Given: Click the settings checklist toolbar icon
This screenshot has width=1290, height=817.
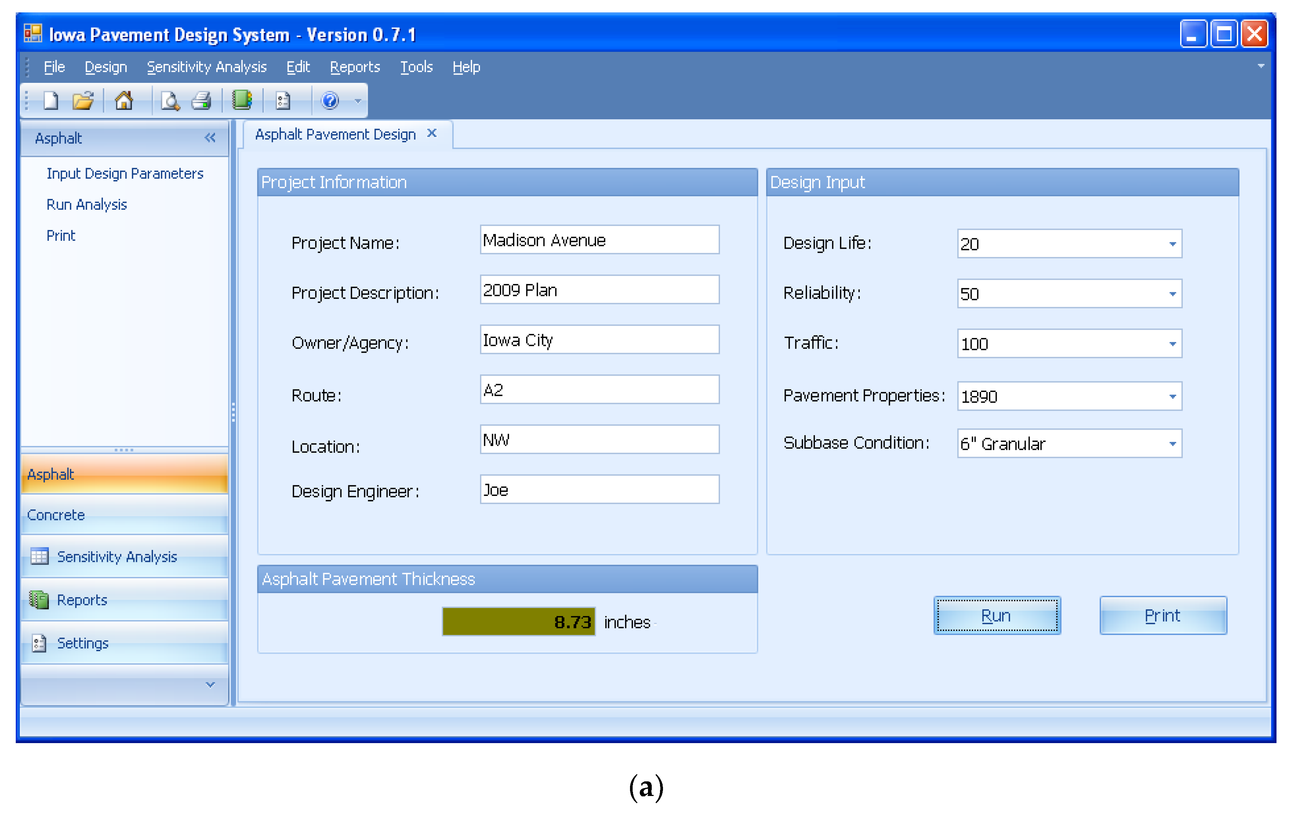Looking at the screenshot, I should (x=283, y=101).
